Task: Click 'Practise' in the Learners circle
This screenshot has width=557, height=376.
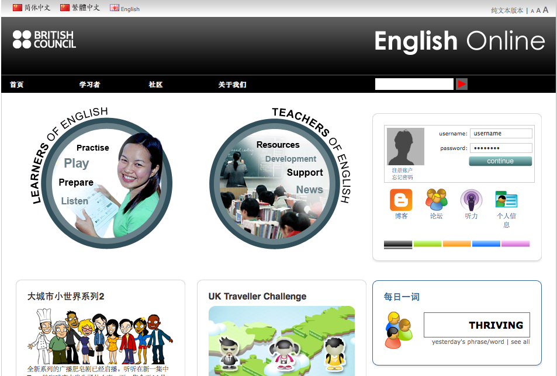Action: (92, 147)
